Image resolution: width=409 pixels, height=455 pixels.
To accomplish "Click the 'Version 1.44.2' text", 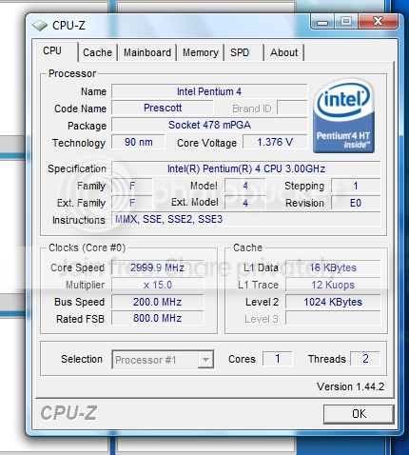I will pyautogui.click(x=350, y=386).
